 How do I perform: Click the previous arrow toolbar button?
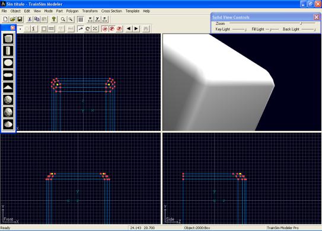coord(129,28)
